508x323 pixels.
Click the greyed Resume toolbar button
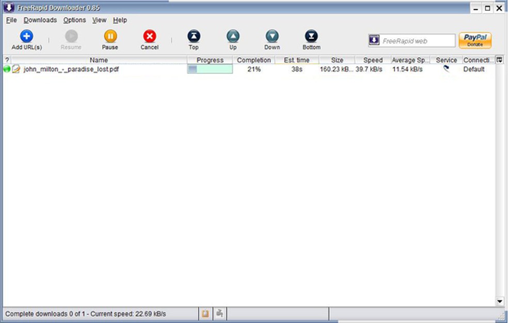coord(71,40)
